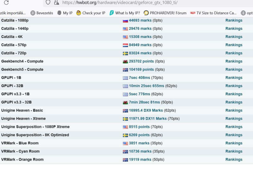Open the PROHARDVER! Fórum bookmark

[x=165, y=13]
